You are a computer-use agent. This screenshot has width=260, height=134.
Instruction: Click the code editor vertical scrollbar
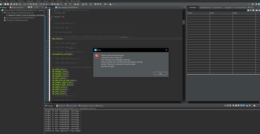pyautogui.click(x=184, y=23)
